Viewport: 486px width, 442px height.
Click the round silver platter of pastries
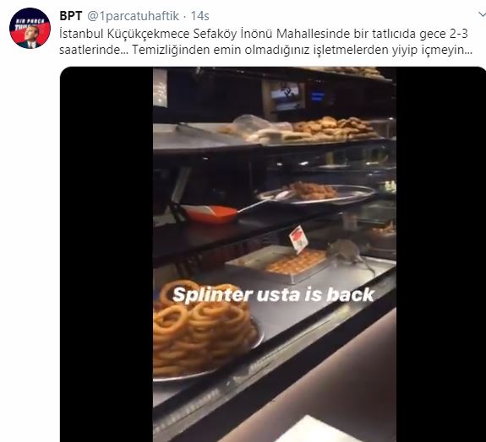tap(316, 194)
